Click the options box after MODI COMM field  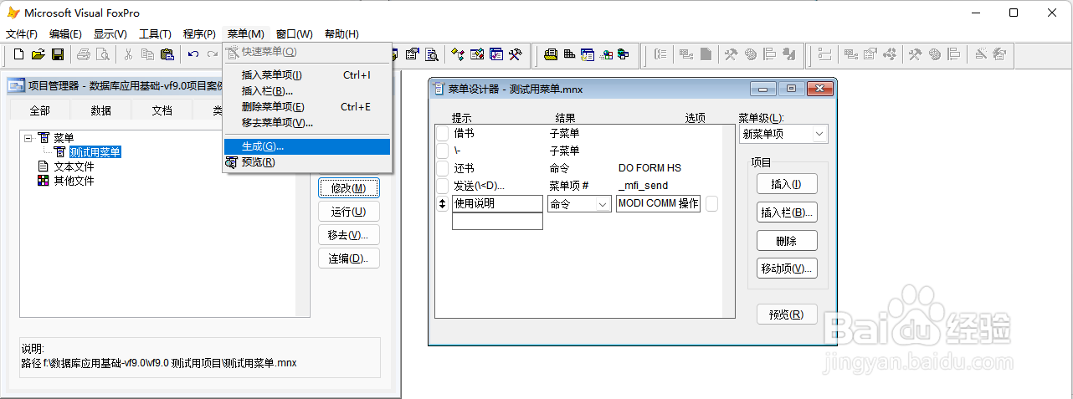point(711,203)
